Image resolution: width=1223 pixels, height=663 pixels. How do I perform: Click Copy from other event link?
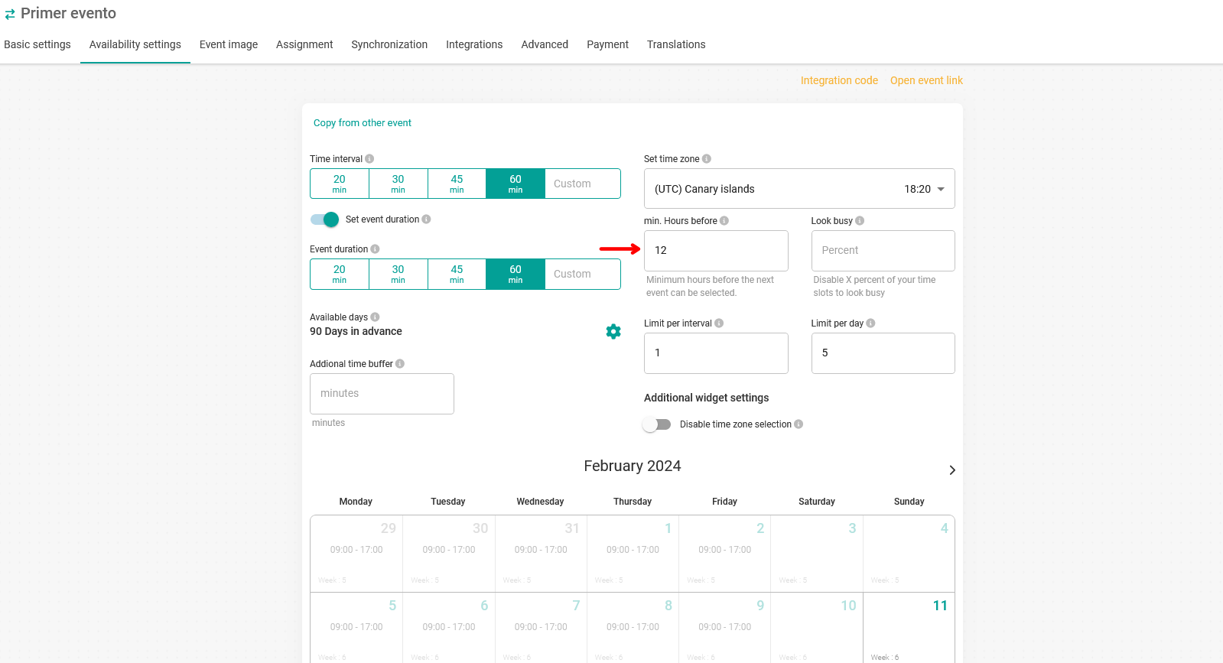click(363, 123)
